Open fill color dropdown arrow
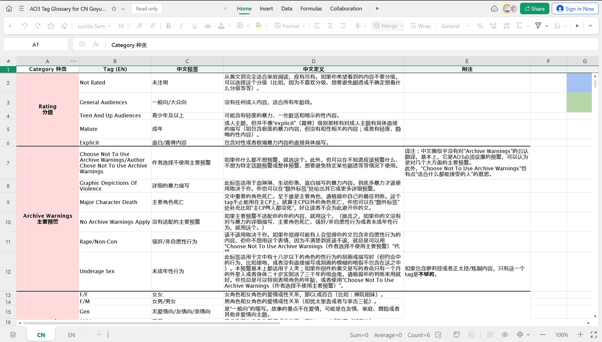The height and width of the screenshot is (342, 602). (267, 26)
